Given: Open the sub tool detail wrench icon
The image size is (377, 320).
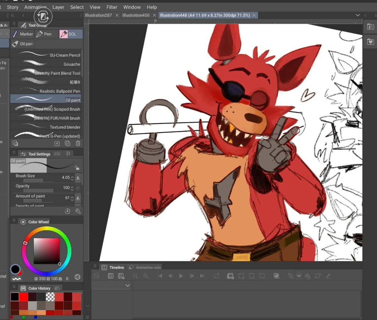Looking at the screenshot, I should point(78,211).
